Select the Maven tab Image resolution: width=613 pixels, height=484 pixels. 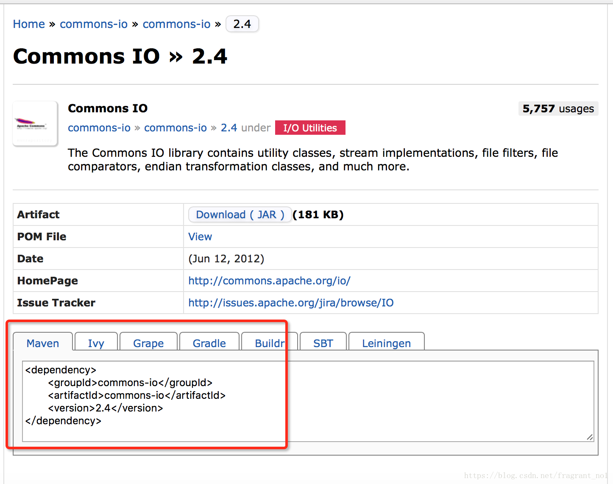(x=43, y=342)
